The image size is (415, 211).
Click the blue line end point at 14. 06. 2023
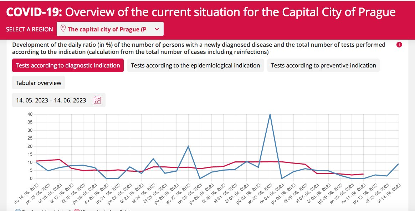398,164
